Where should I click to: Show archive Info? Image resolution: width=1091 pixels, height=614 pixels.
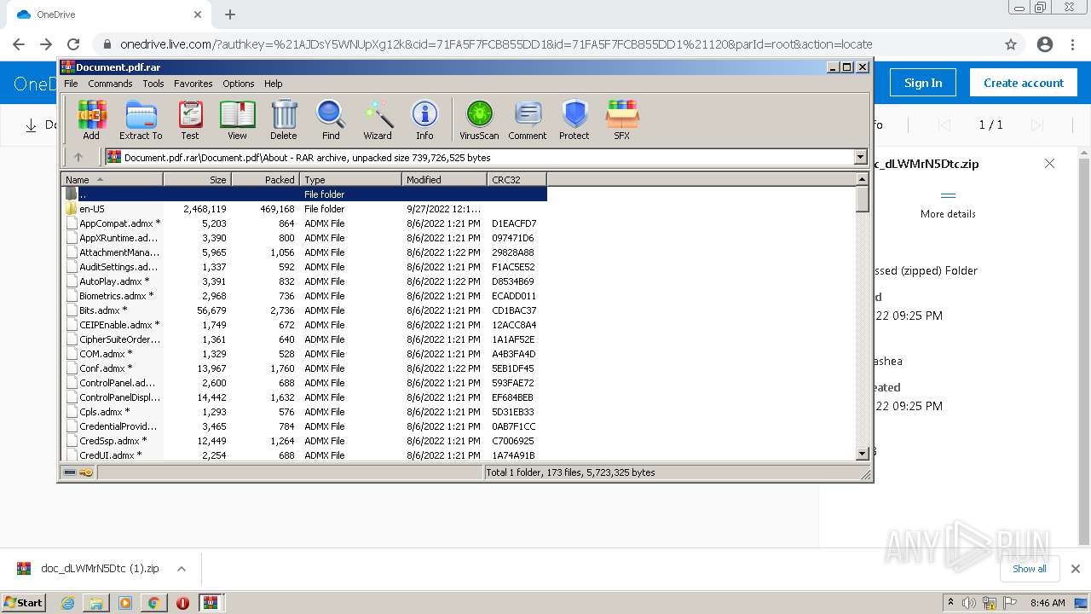coord(424,119)
